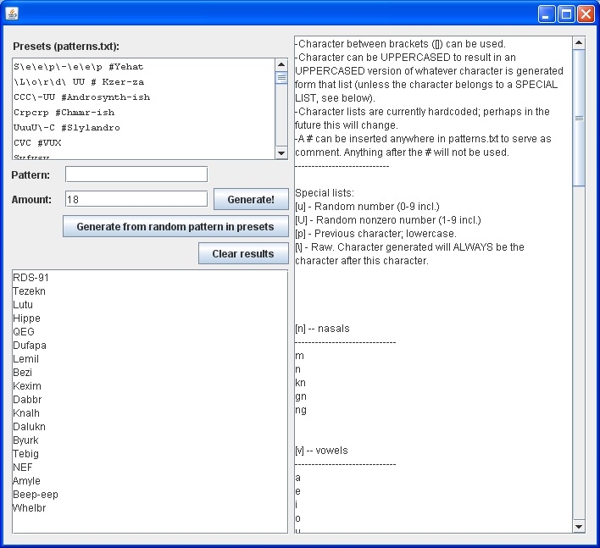This screenshot has width=600, height=548.
Task: Select the result RDS-91
Action: pyautogui.click(x=27, y=278)
